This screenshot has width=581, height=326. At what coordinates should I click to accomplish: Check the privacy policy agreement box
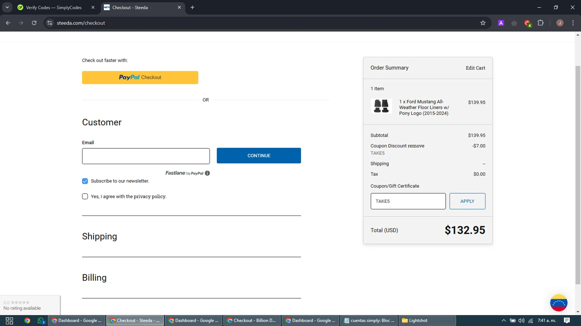(x=85, y=196)
